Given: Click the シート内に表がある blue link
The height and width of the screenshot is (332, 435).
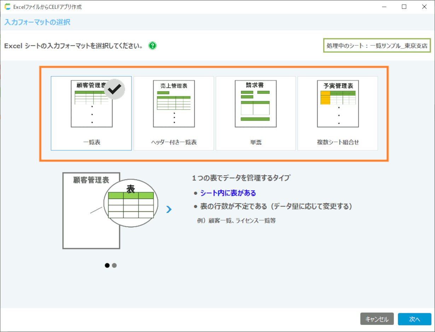Looking at the screenshot, I should point(228,193).
